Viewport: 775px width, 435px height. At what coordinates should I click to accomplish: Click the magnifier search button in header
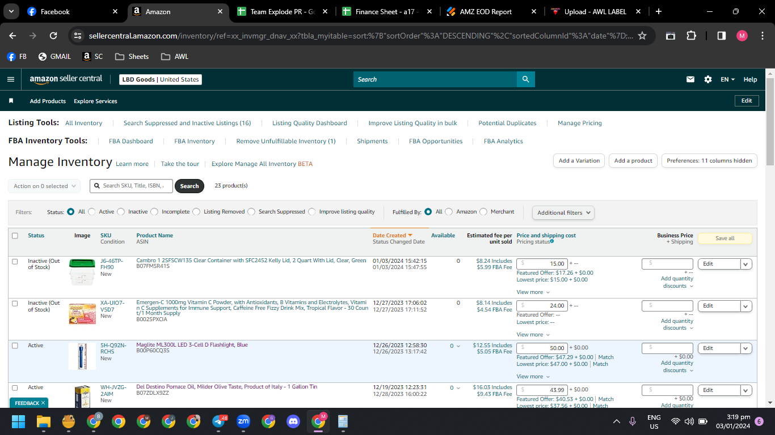(526, 79)
